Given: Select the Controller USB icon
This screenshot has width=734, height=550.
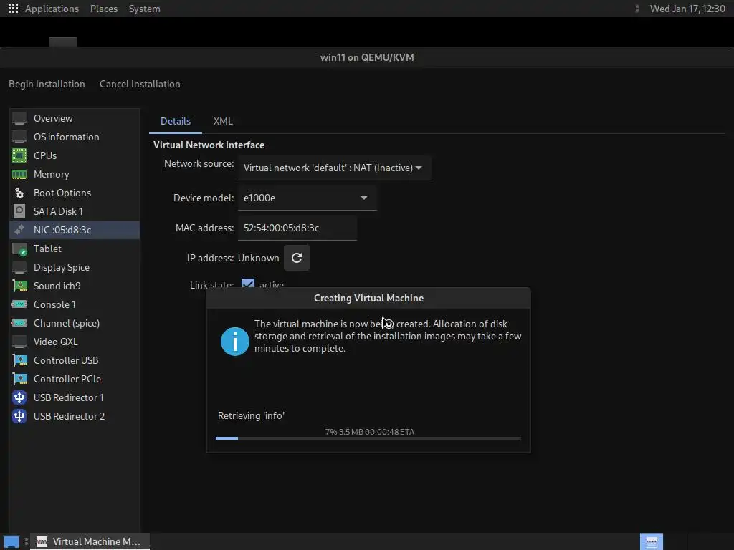Looking at the screenshot, I should point(19,360).
